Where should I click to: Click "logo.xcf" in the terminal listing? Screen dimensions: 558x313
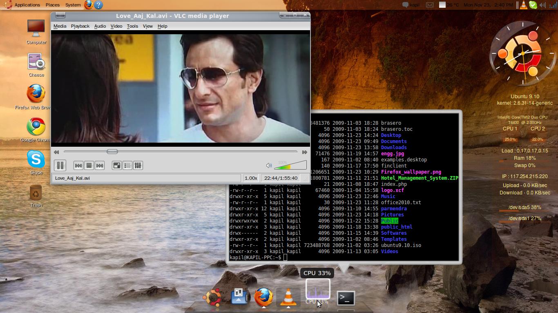point(393,190)
